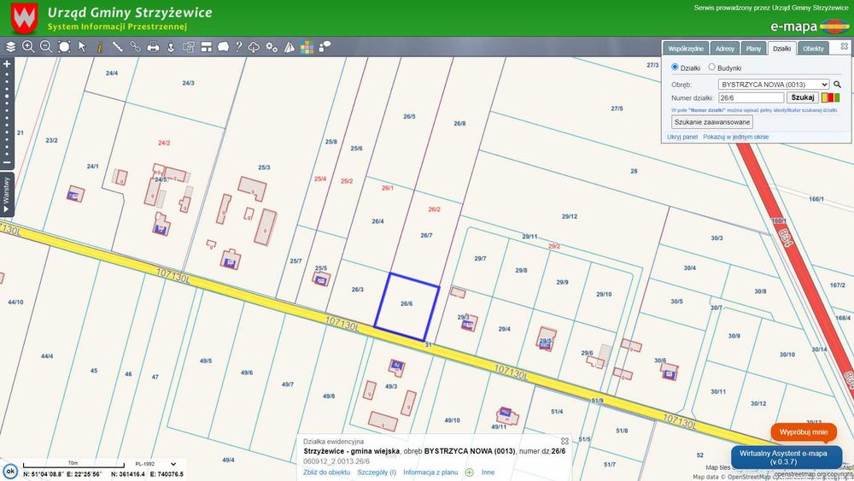The height and width of the screenshot is (481, 854).
Task: Switch to the Plany tab
Action: (754, 49)
